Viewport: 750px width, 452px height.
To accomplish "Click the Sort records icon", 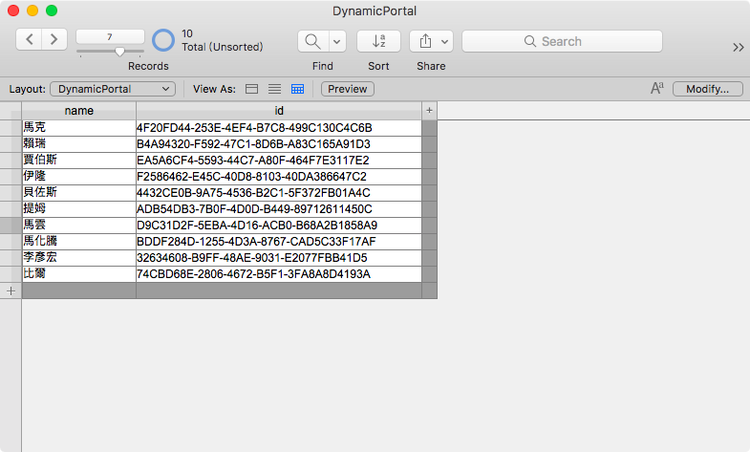I will [x=378, y=41].
